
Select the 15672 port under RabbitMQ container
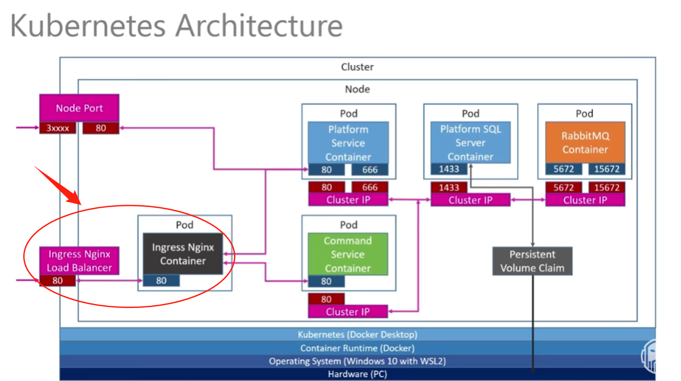(x=607, y=169)
